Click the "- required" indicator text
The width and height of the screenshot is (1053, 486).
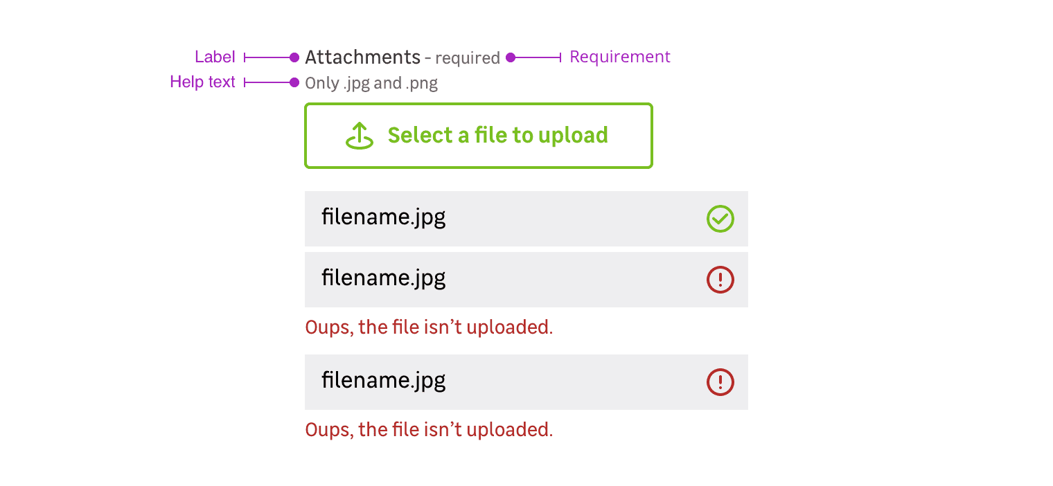coord(463,58)
